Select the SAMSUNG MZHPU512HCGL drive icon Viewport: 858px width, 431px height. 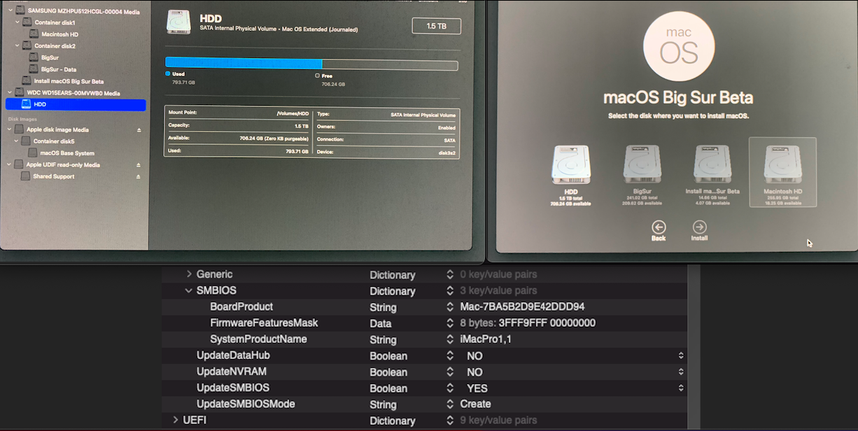pyautogui.click(x=19, y=11)
